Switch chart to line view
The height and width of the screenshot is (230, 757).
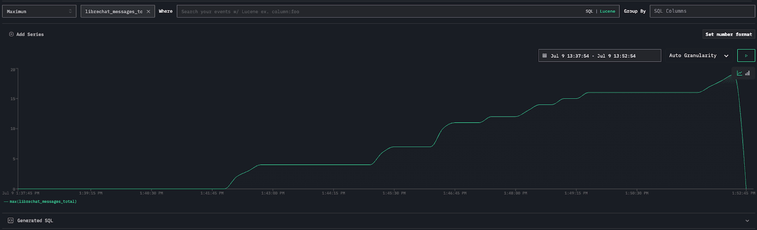point(739,73)
